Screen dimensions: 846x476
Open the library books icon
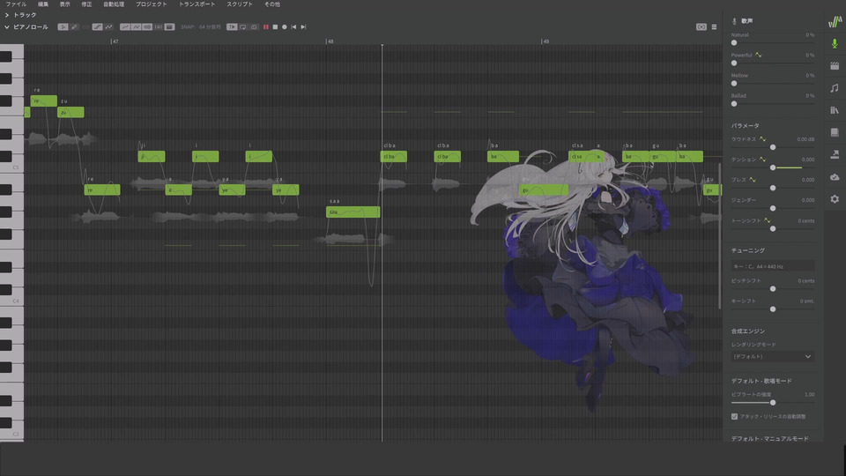coord(835,110)
